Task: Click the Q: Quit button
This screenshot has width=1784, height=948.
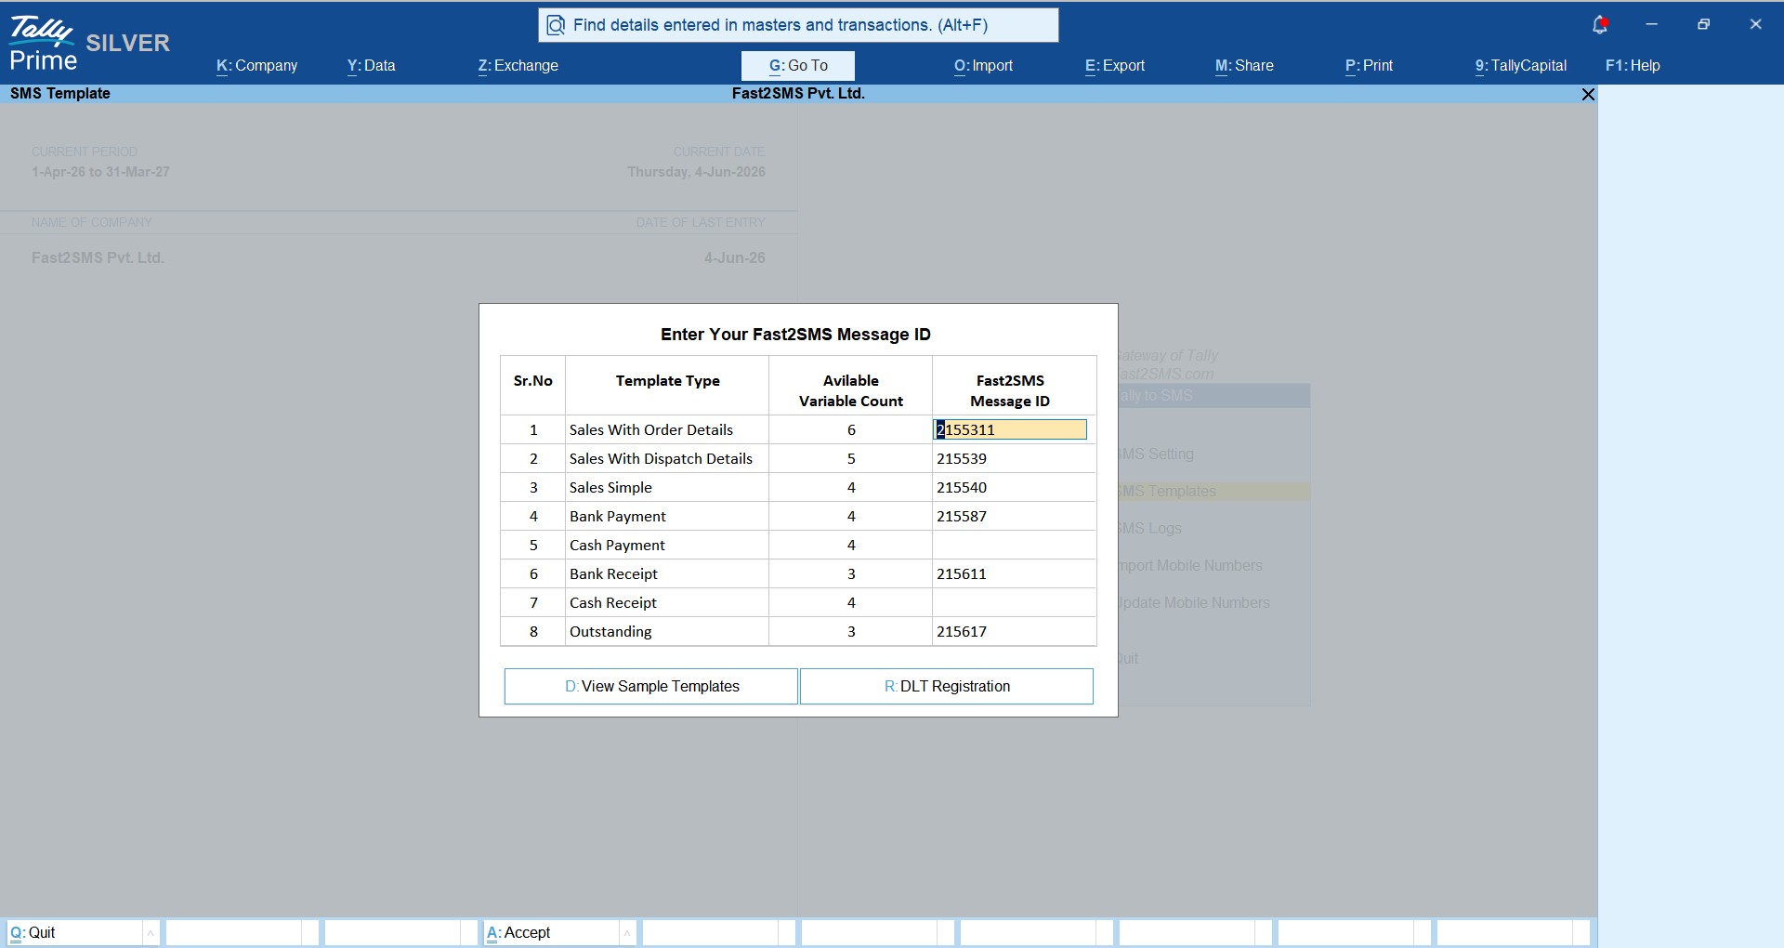Action: tap(74, 932)
